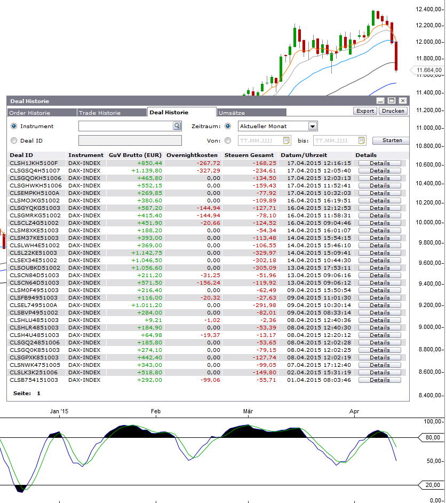The height and width of the screenshot is (503, 446).
Task: Click deal ID CLSLK3K251006
Action: coord(34,372)
